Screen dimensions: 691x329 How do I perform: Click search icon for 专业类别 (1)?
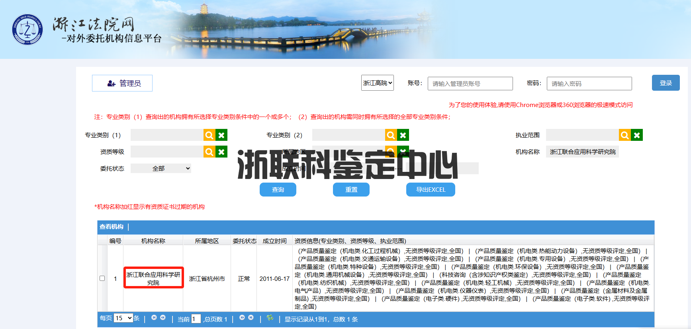[209, 135]
